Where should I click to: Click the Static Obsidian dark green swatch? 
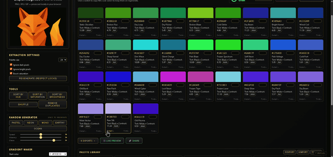tap(91, 13)
